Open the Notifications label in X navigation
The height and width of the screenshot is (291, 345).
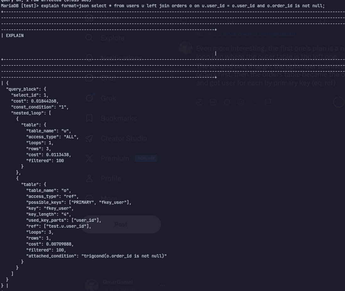(121, 58)
